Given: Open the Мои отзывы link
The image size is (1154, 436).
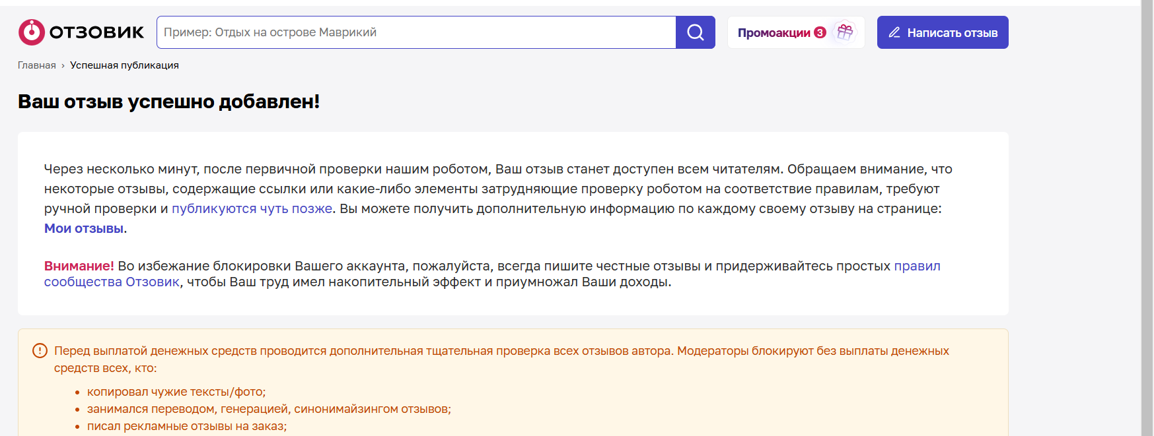Looking at the screenshot, I should (x=84, y=228).
